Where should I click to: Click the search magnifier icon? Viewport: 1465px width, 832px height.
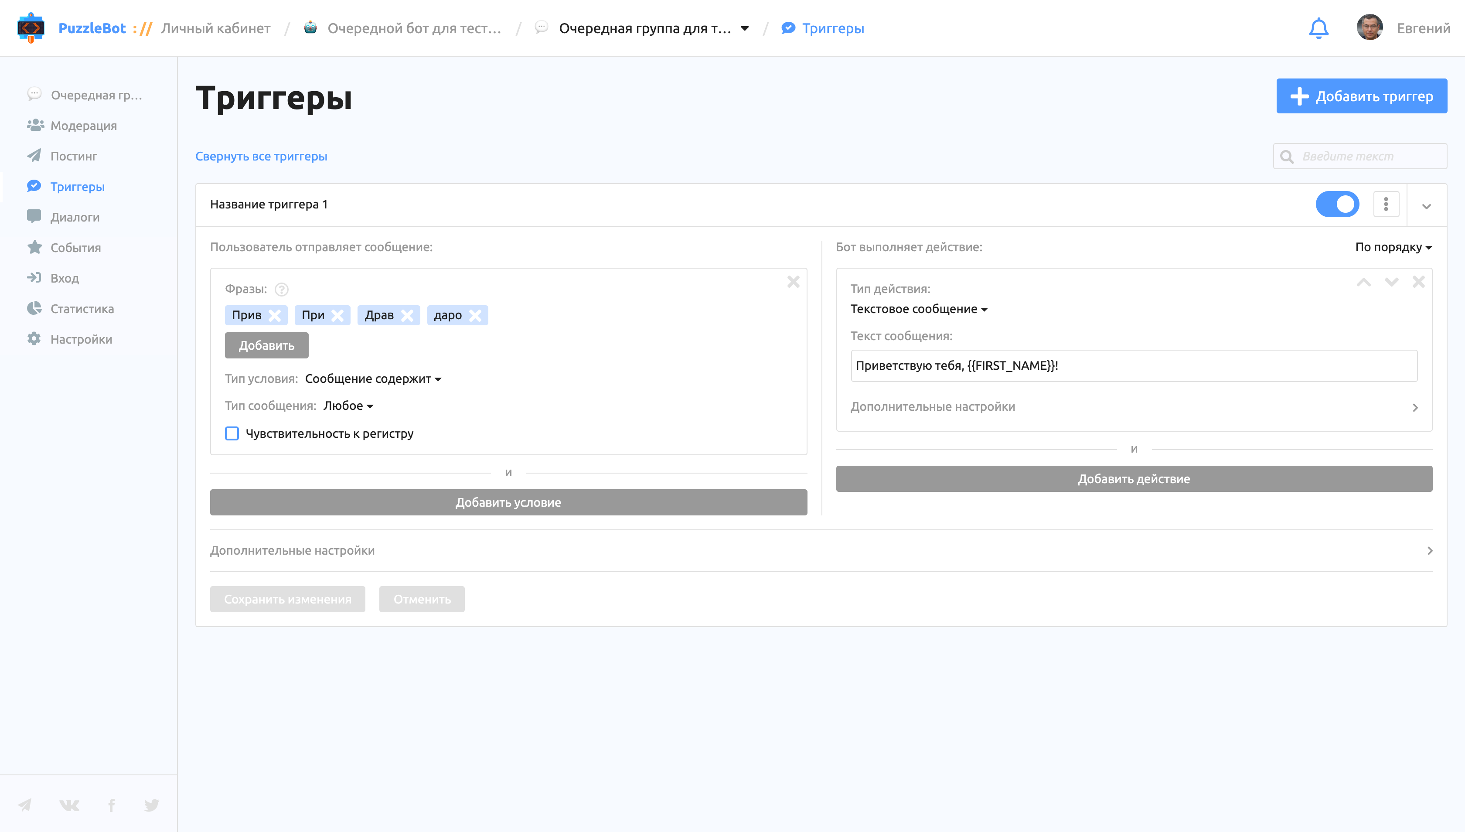coord(1287,156)
